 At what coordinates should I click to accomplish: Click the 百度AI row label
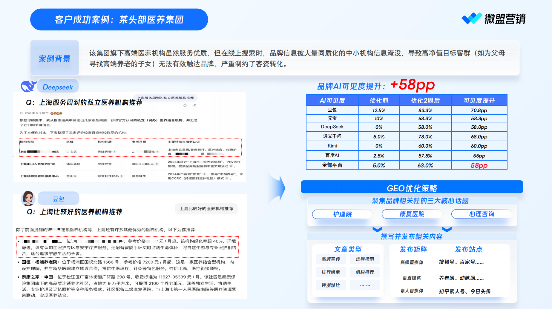point(332,156)
